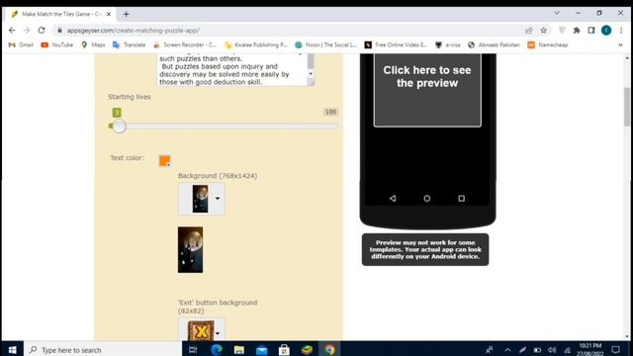Viewport: 633px width, 356px height.
Task: Click inside the puzzle description text area
Action: pos(232,70)
